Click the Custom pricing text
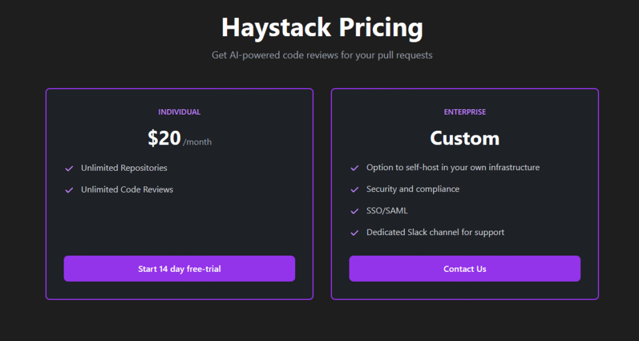This screenshot has width=639, height=341. coord(464,138)
